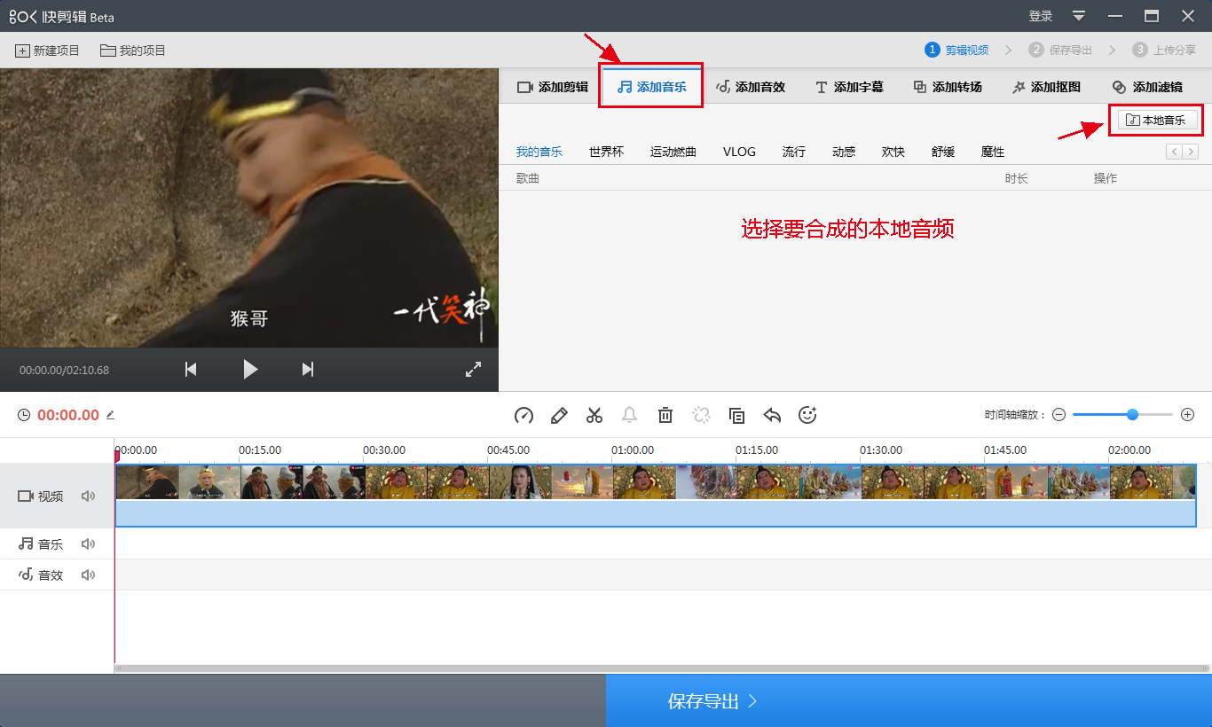Mute the video track audio
1212x727 pixels.
[x=88, y=496]
